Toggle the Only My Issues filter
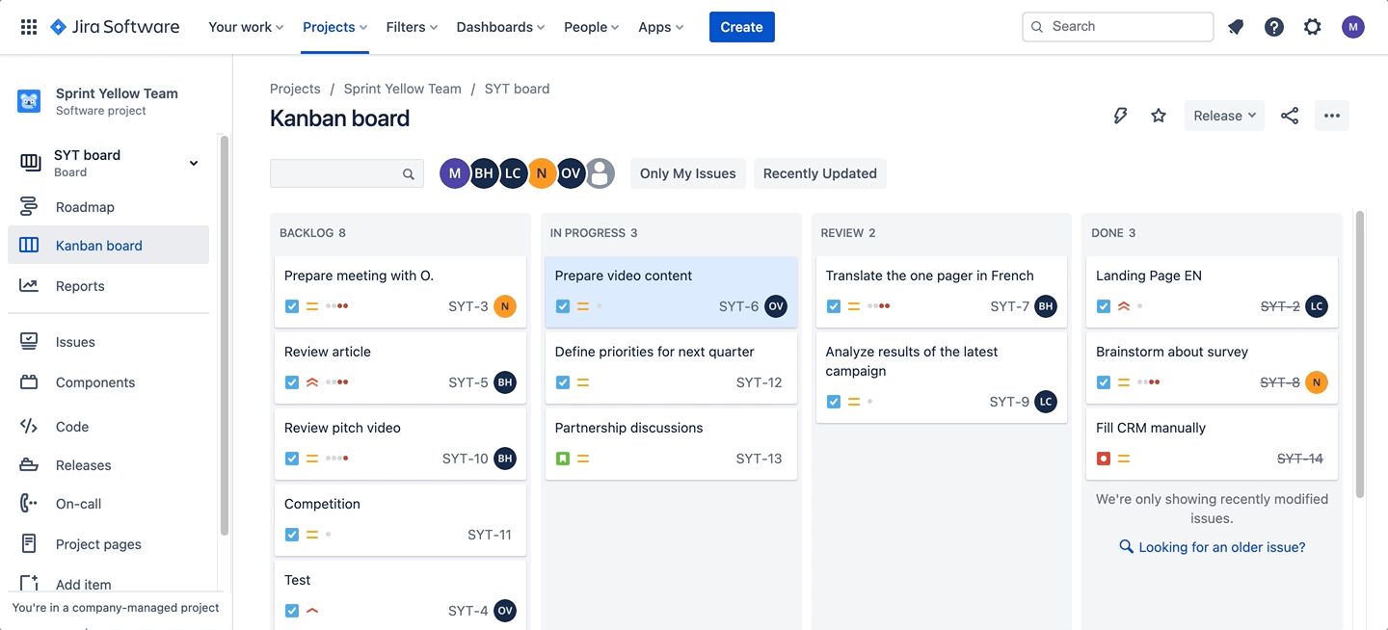The height and width of the screenshot is (630, 1388). (687, 173)
